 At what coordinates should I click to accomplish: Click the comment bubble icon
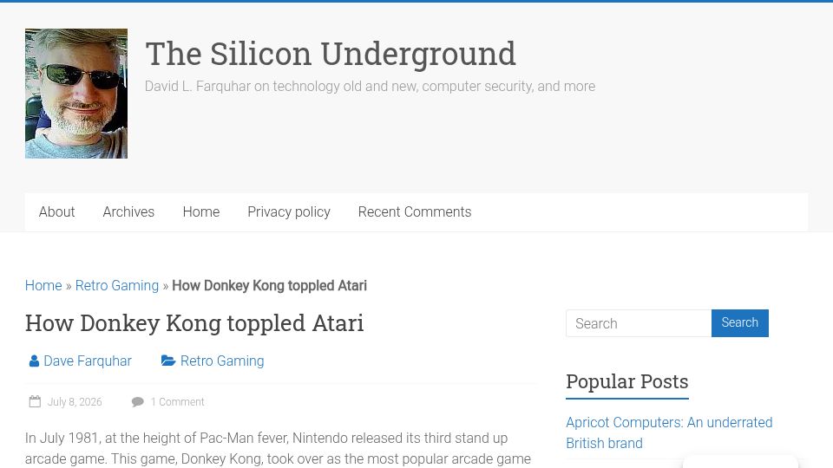point(138,401)
